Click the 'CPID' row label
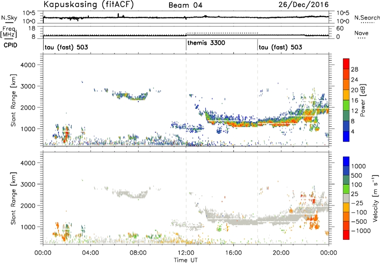 point(10,45)
